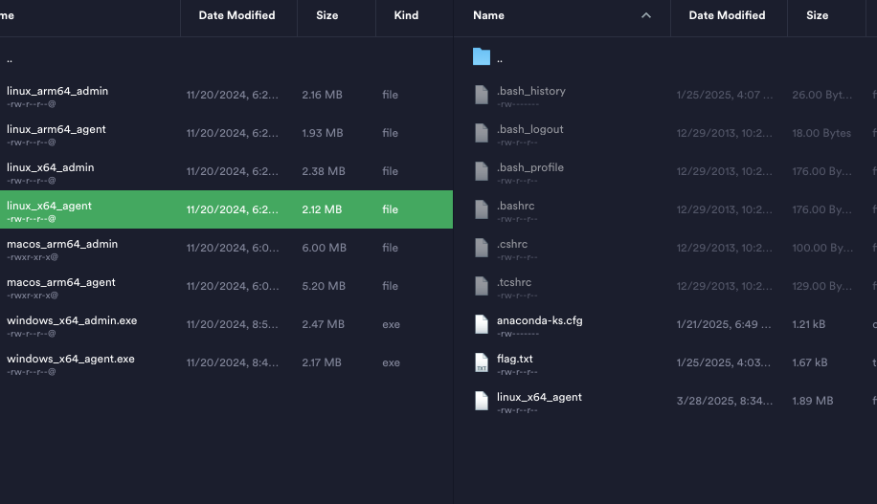Click 1.93 MB size of linux_arm64_agent
This screenshot has height=504, width=877.
[x=323, y=133]
